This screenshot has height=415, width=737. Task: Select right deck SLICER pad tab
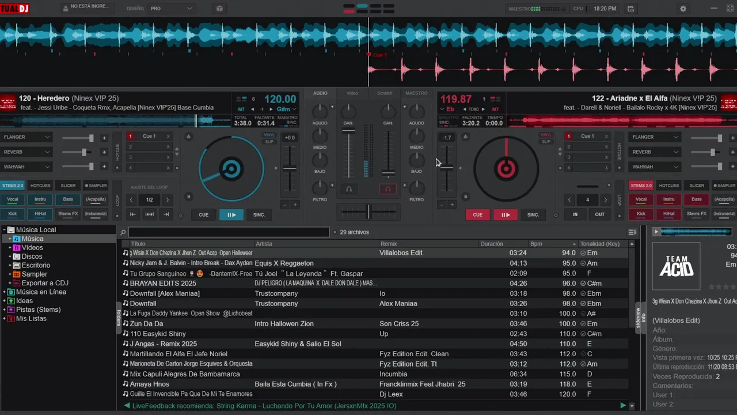[697, 186]
